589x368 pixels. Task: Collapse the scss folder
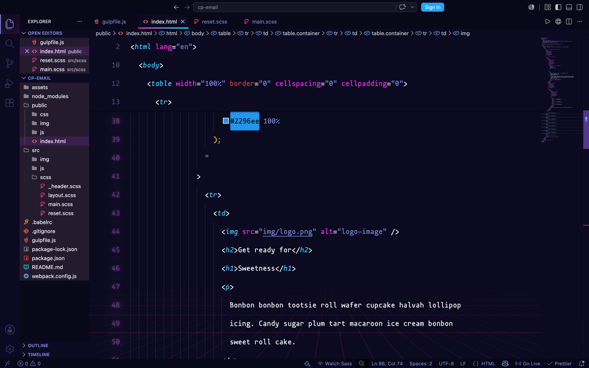pos(54,178)
